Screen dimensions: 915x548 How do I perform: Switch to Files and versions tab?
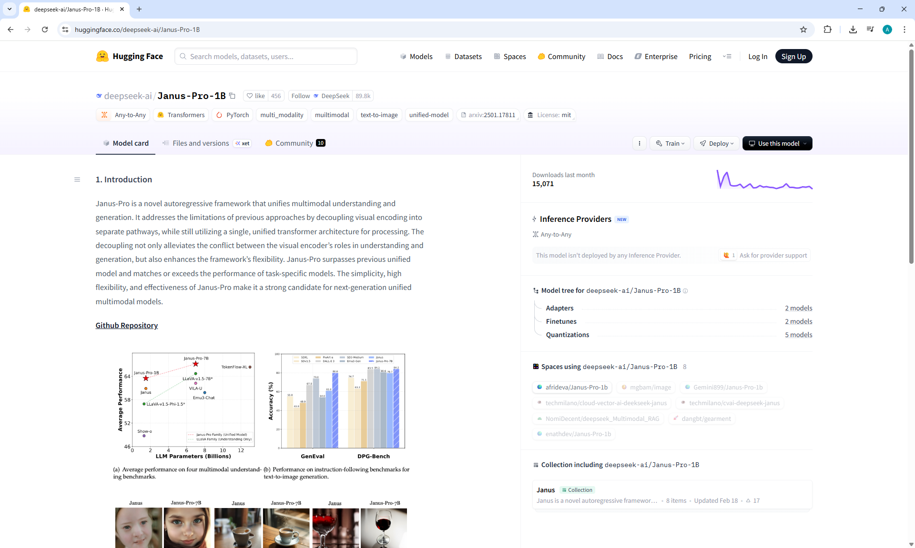click(x=201, y=143)
